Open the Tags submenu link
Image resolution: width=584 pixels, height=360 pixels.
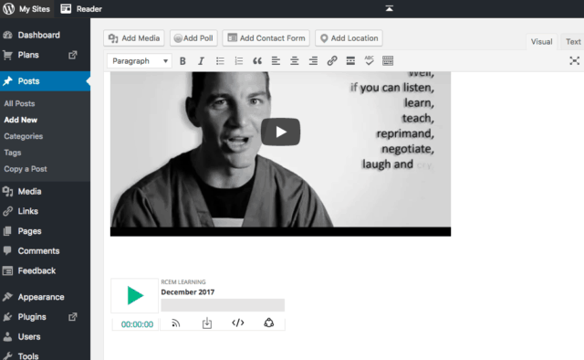(x=13, y=153)
